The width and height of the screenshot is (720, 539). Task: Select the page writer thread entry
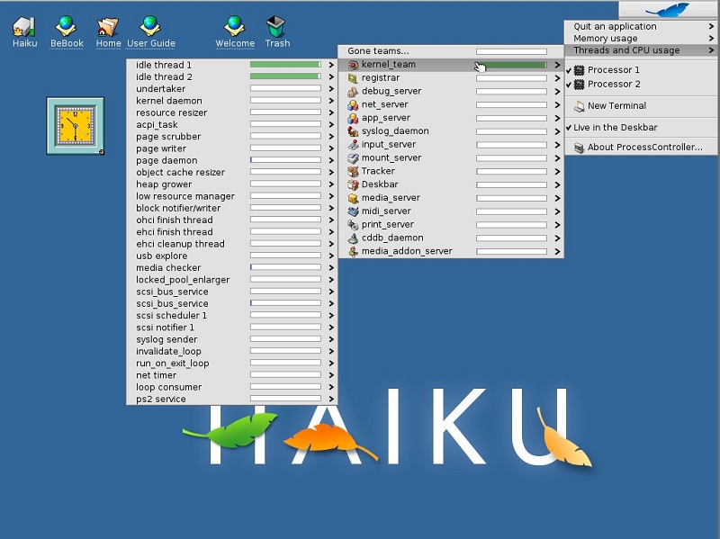point(162,148)
